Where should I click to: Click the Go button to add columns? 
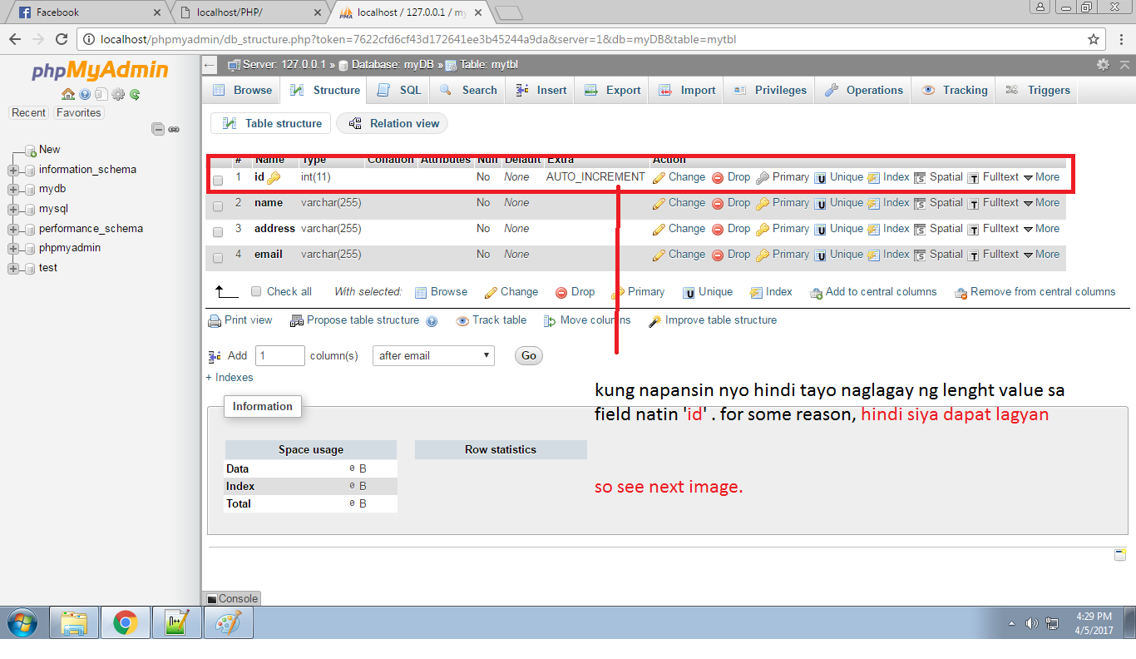point(528,355)
